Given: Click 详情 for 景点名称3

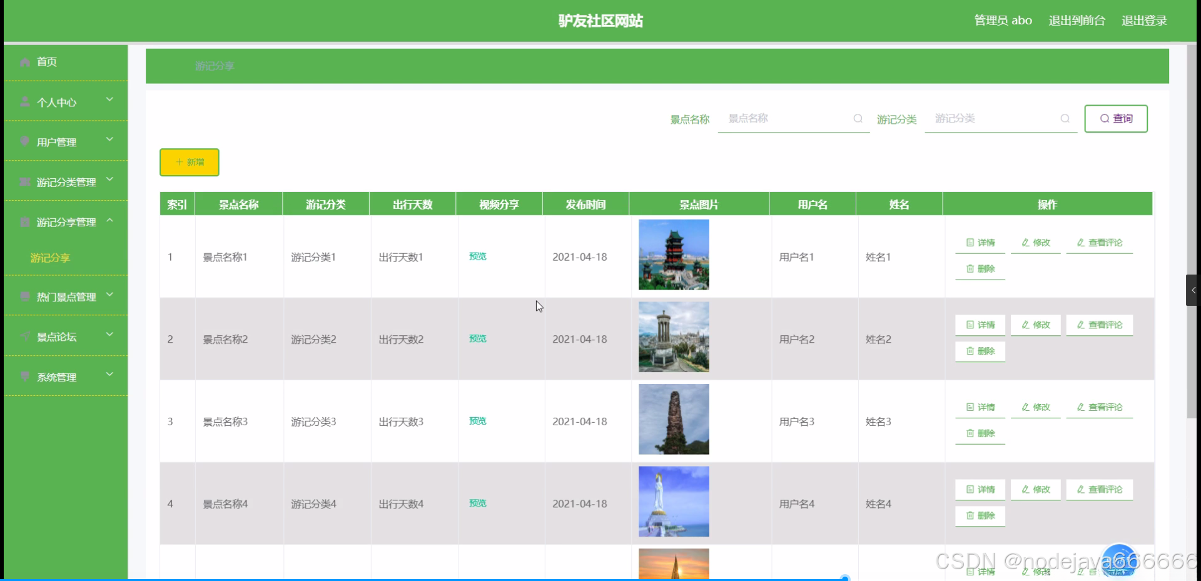Looking at the screenshot, I should click(980, 407).
